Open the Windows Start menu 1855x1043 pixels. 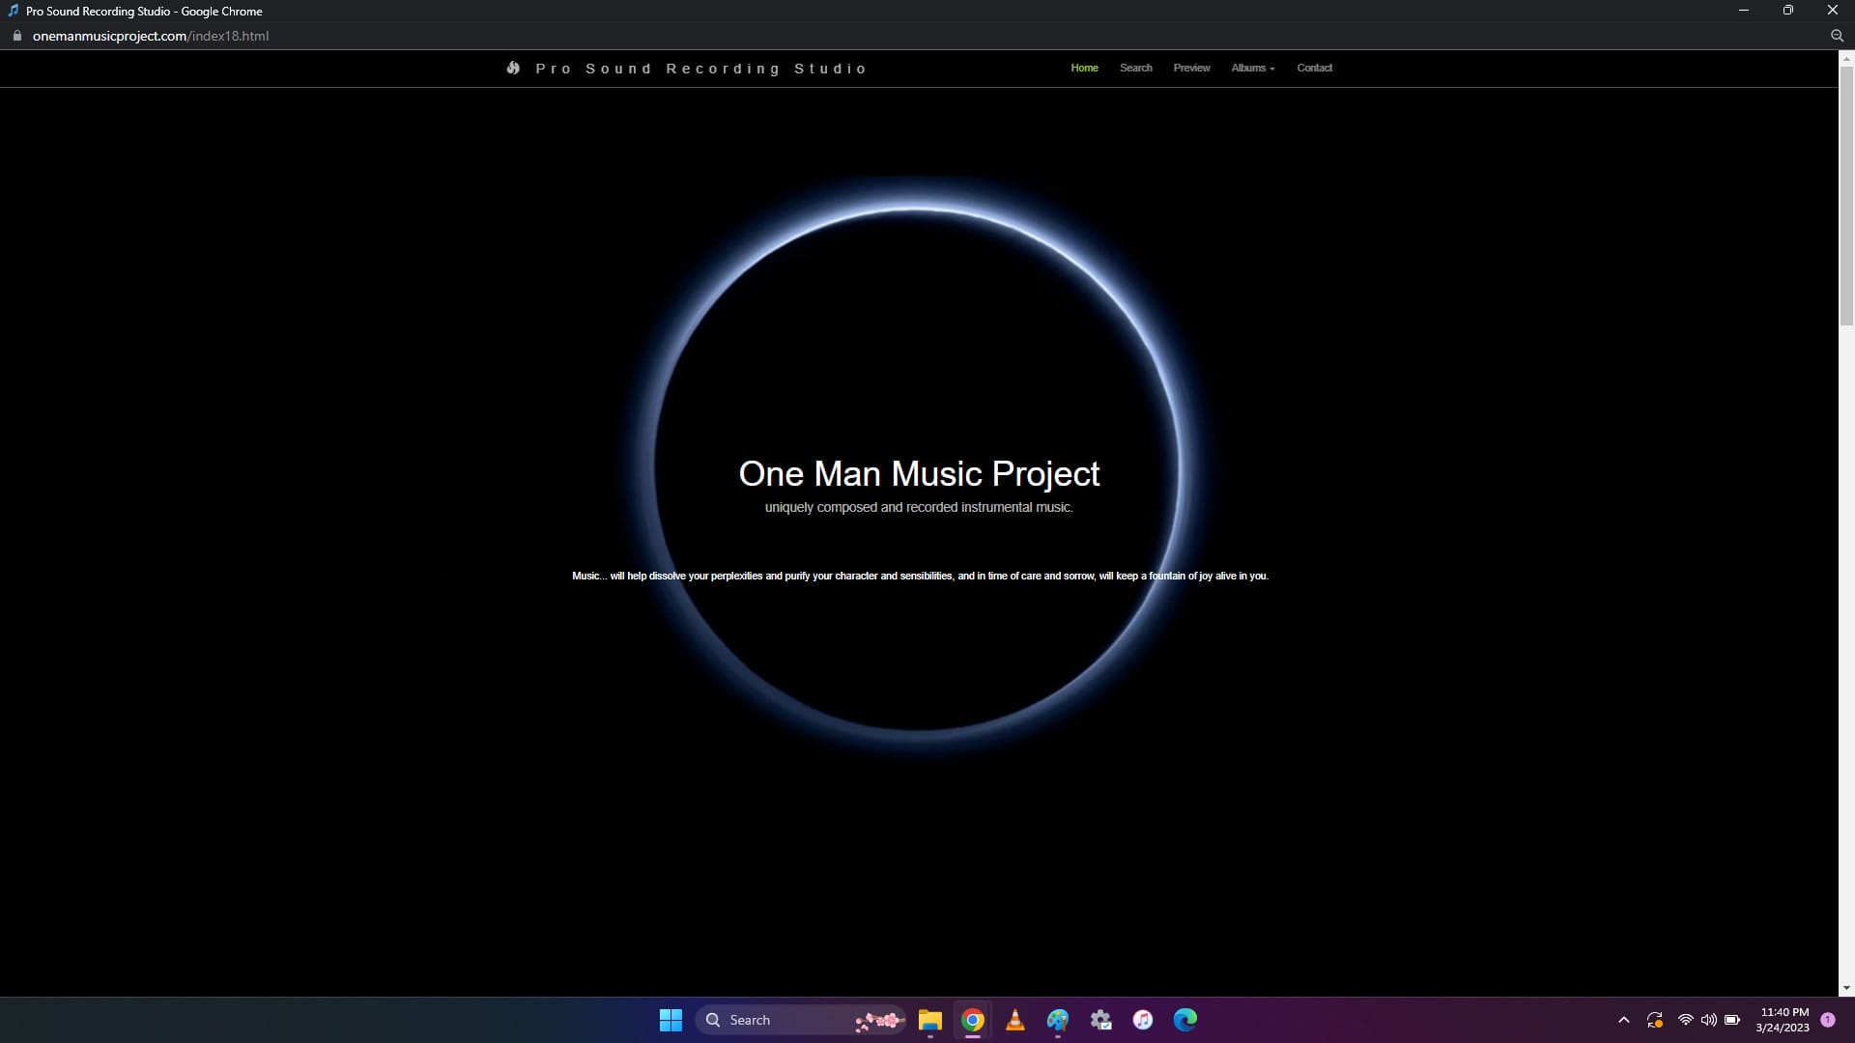tap(671, 1020)
